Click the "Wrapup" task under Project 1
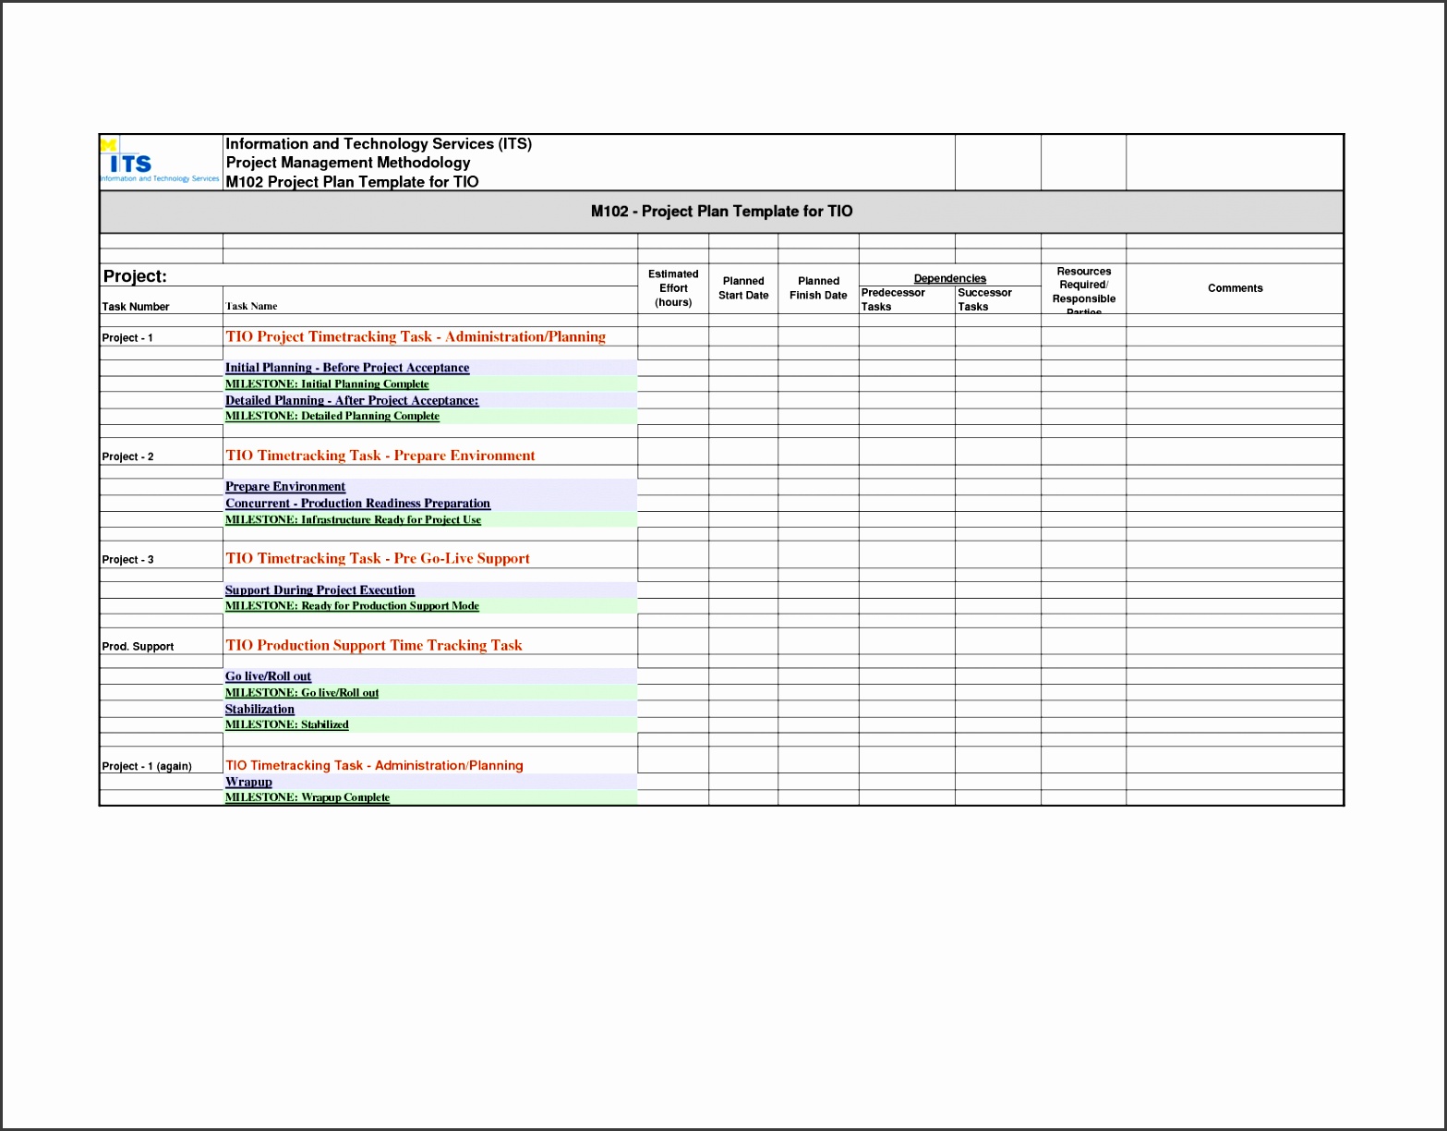 click(x=247, y=782)
